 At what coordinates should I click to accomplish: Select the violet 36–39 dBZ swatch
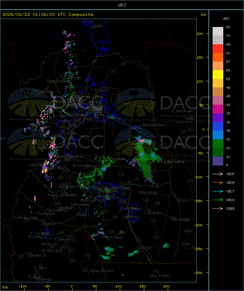click(218, 118)
